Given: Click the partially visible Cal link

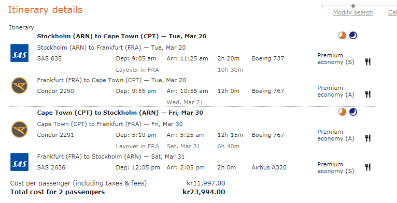Looking at the screenshot, I should [x=393, y=12].
